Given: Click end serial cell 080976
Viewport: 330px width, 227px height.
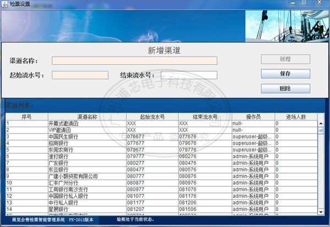Looking at the screenshot, I should click(x=205, y=183).
